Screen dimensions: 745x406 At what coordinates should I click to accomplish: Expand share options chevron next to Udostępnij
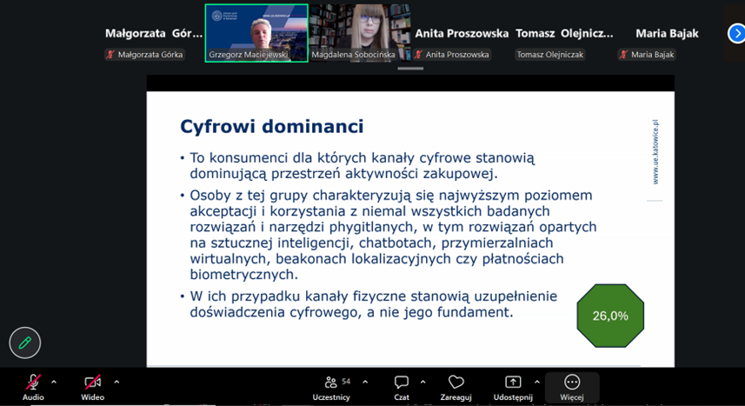click(x=537, y=382)
